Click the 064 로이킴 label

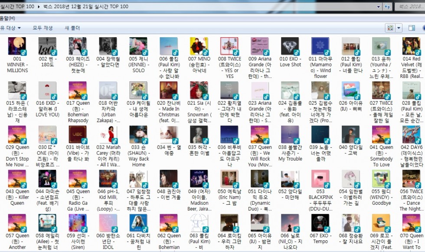pyautogui.click(x=229, y=241)
